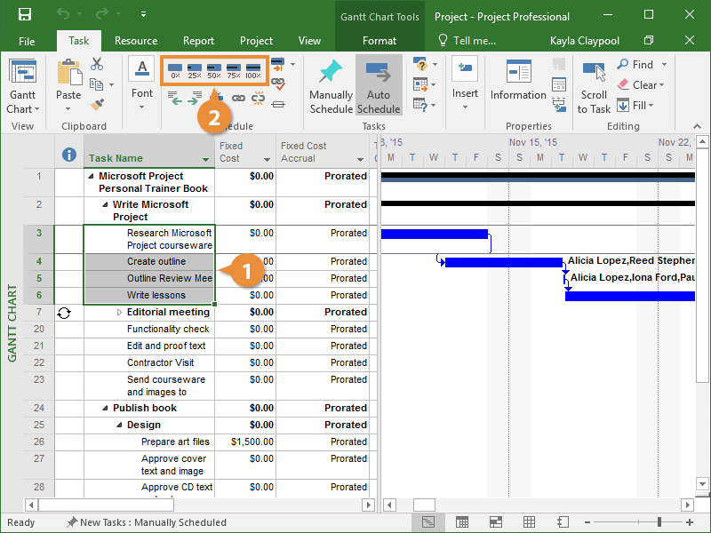The height and width of the screenshot is (533, 711).
Task: Click the Cut scissors icon
Action: click(x=97, y=64)
